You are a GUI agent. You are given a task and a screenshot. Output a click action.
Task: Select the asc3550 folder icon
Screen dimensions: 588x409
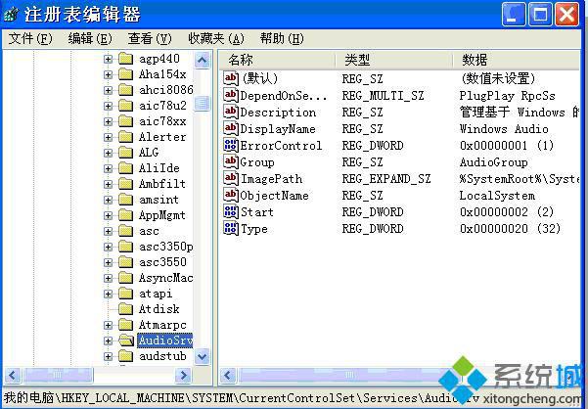coord(125,262)
